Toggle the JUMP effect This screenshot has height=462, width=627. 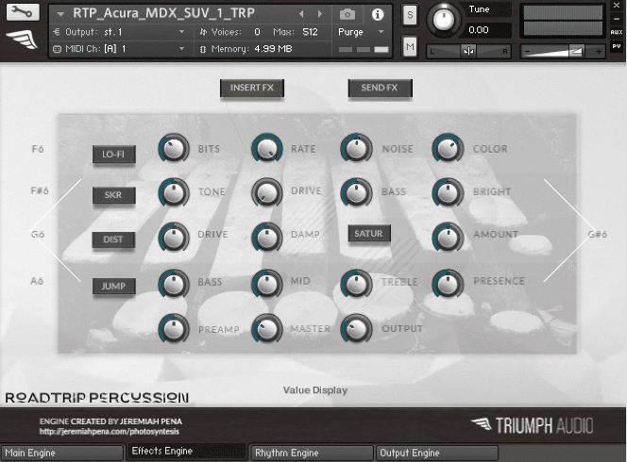[x=114, y=286]
